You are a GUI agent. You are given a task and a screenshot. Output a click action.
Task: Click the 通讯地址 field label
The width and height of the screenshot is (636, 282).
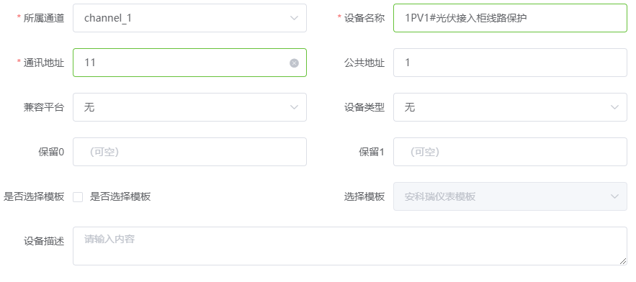coord(44,63)
